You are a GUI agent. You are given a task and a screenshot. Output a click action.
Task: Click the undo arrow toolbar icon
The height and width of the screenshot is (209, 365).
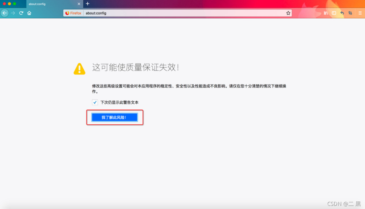[x=342, y=13]
